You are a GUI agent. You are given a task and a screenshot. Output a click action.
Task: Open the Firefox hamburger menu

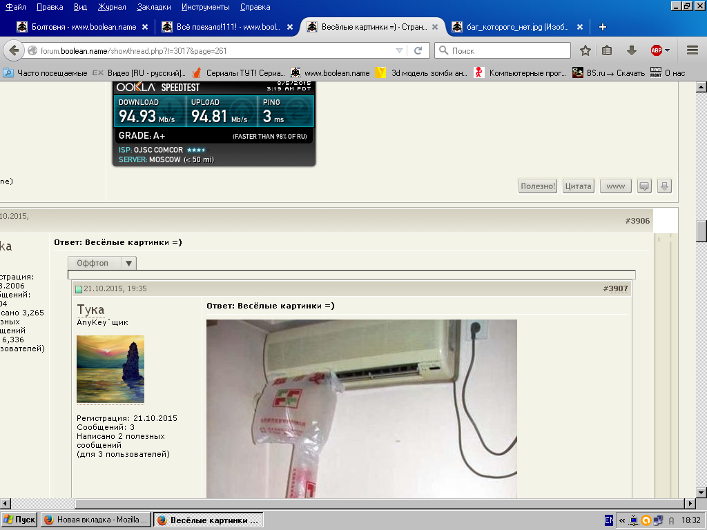(x=693, y=50)
